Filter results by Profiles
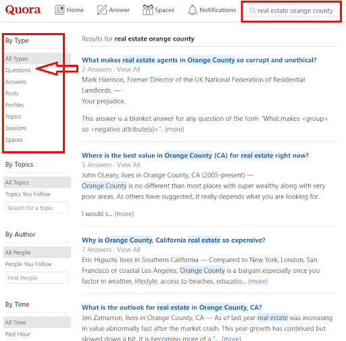346x341 pixels. (x=14, y=105)
